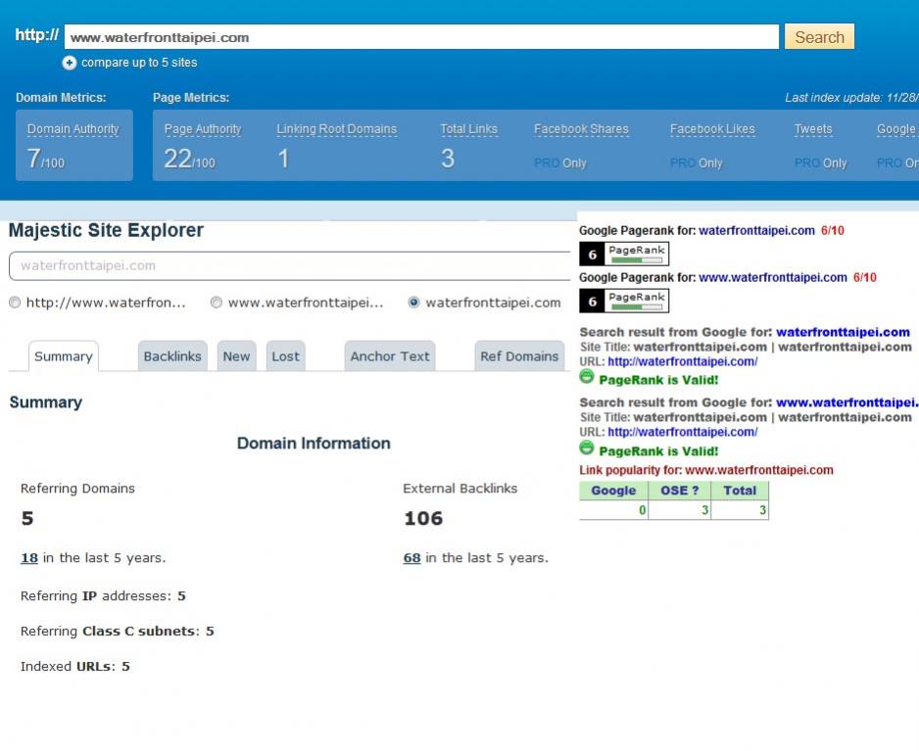This screenshot has width=919, height=751.
Task: Click the Tweets metric label
Action: (x=813, y=129)
